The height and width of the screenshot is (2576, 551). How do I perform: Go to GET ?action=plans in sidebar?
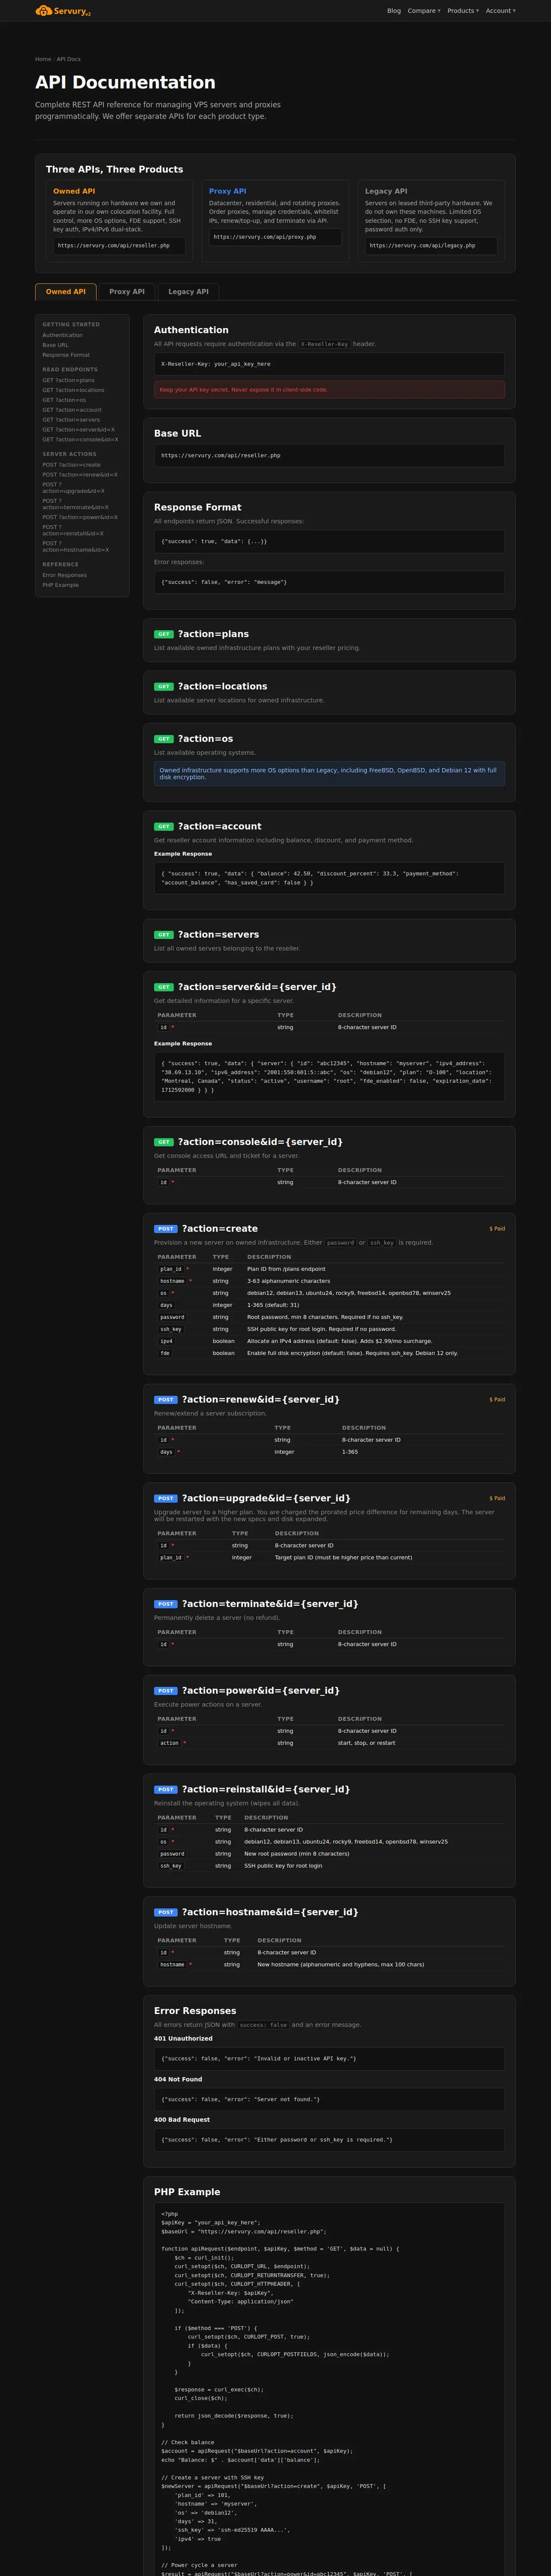tap(68, 380)
